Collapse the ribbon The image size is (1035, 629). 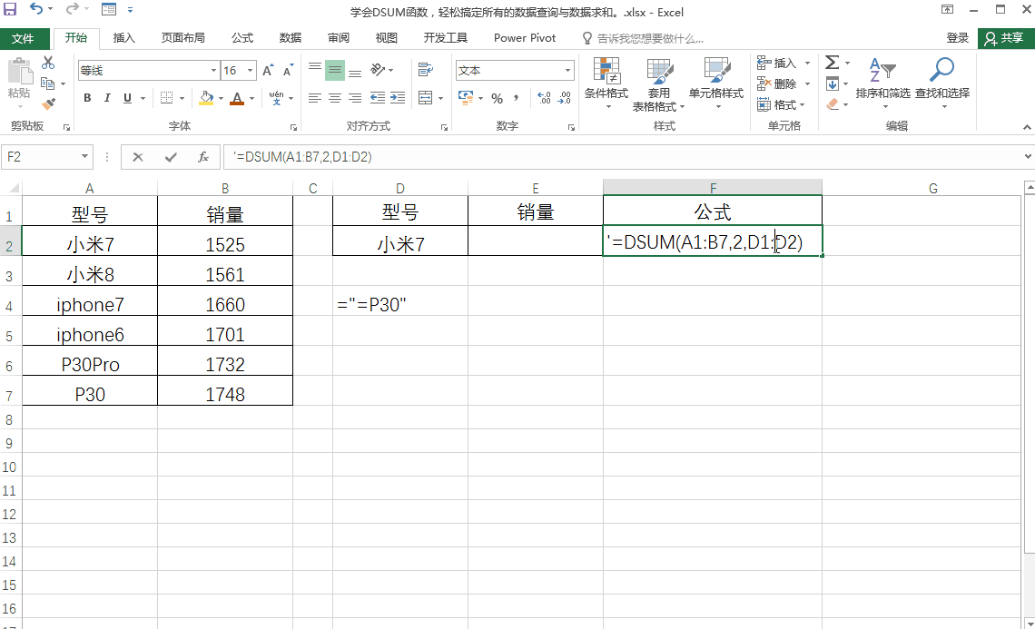coord(1027,127)
